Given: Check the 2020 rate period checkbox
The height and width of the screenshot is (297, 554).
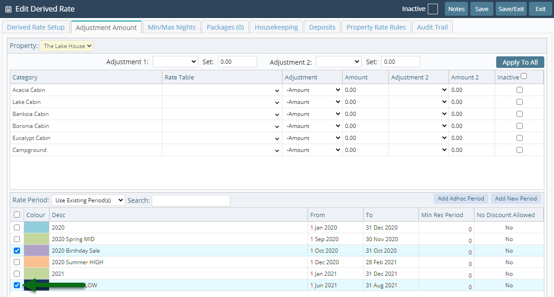Looking at the screenshot, I should tap(17, 228).
